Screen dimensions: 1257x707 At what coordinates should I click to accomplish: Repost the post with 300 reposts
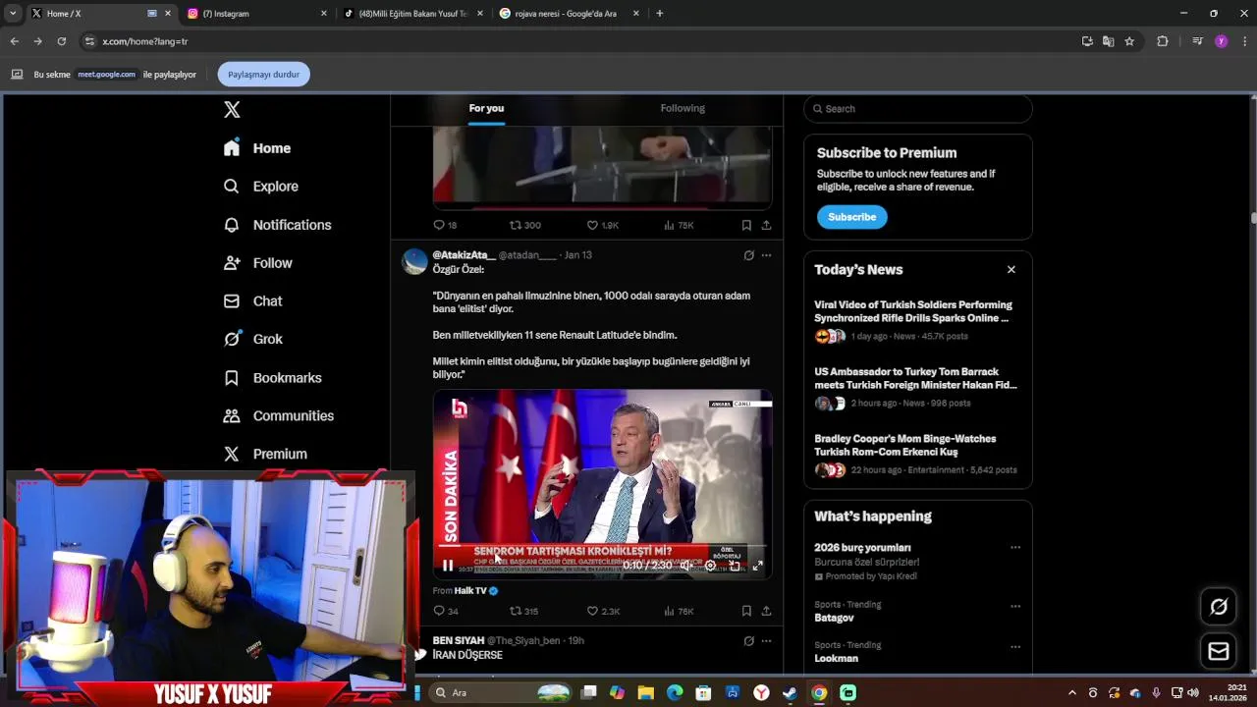tap(524, 225)
